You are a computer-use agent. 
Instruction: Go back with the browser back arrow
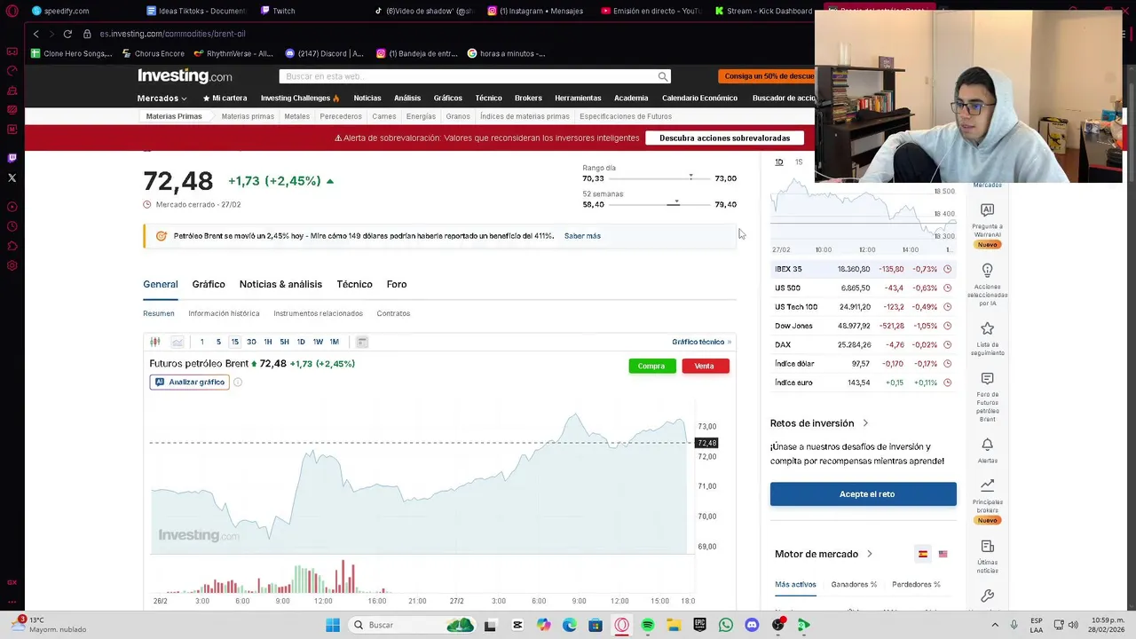click(35, 34)
